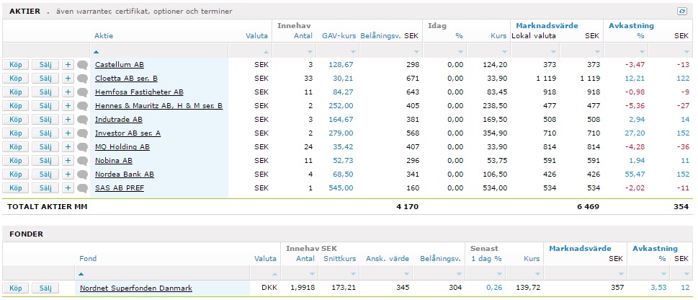Click the Snittkurs column header in FONDER

pyautogui.click(x=339, y=258)
